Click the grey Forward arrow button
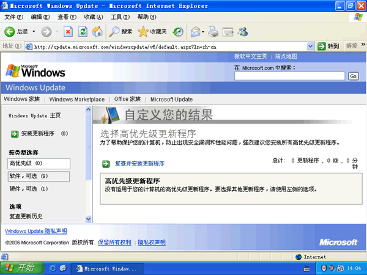This screenshot has width=367, height=275. tap(46, 32)
